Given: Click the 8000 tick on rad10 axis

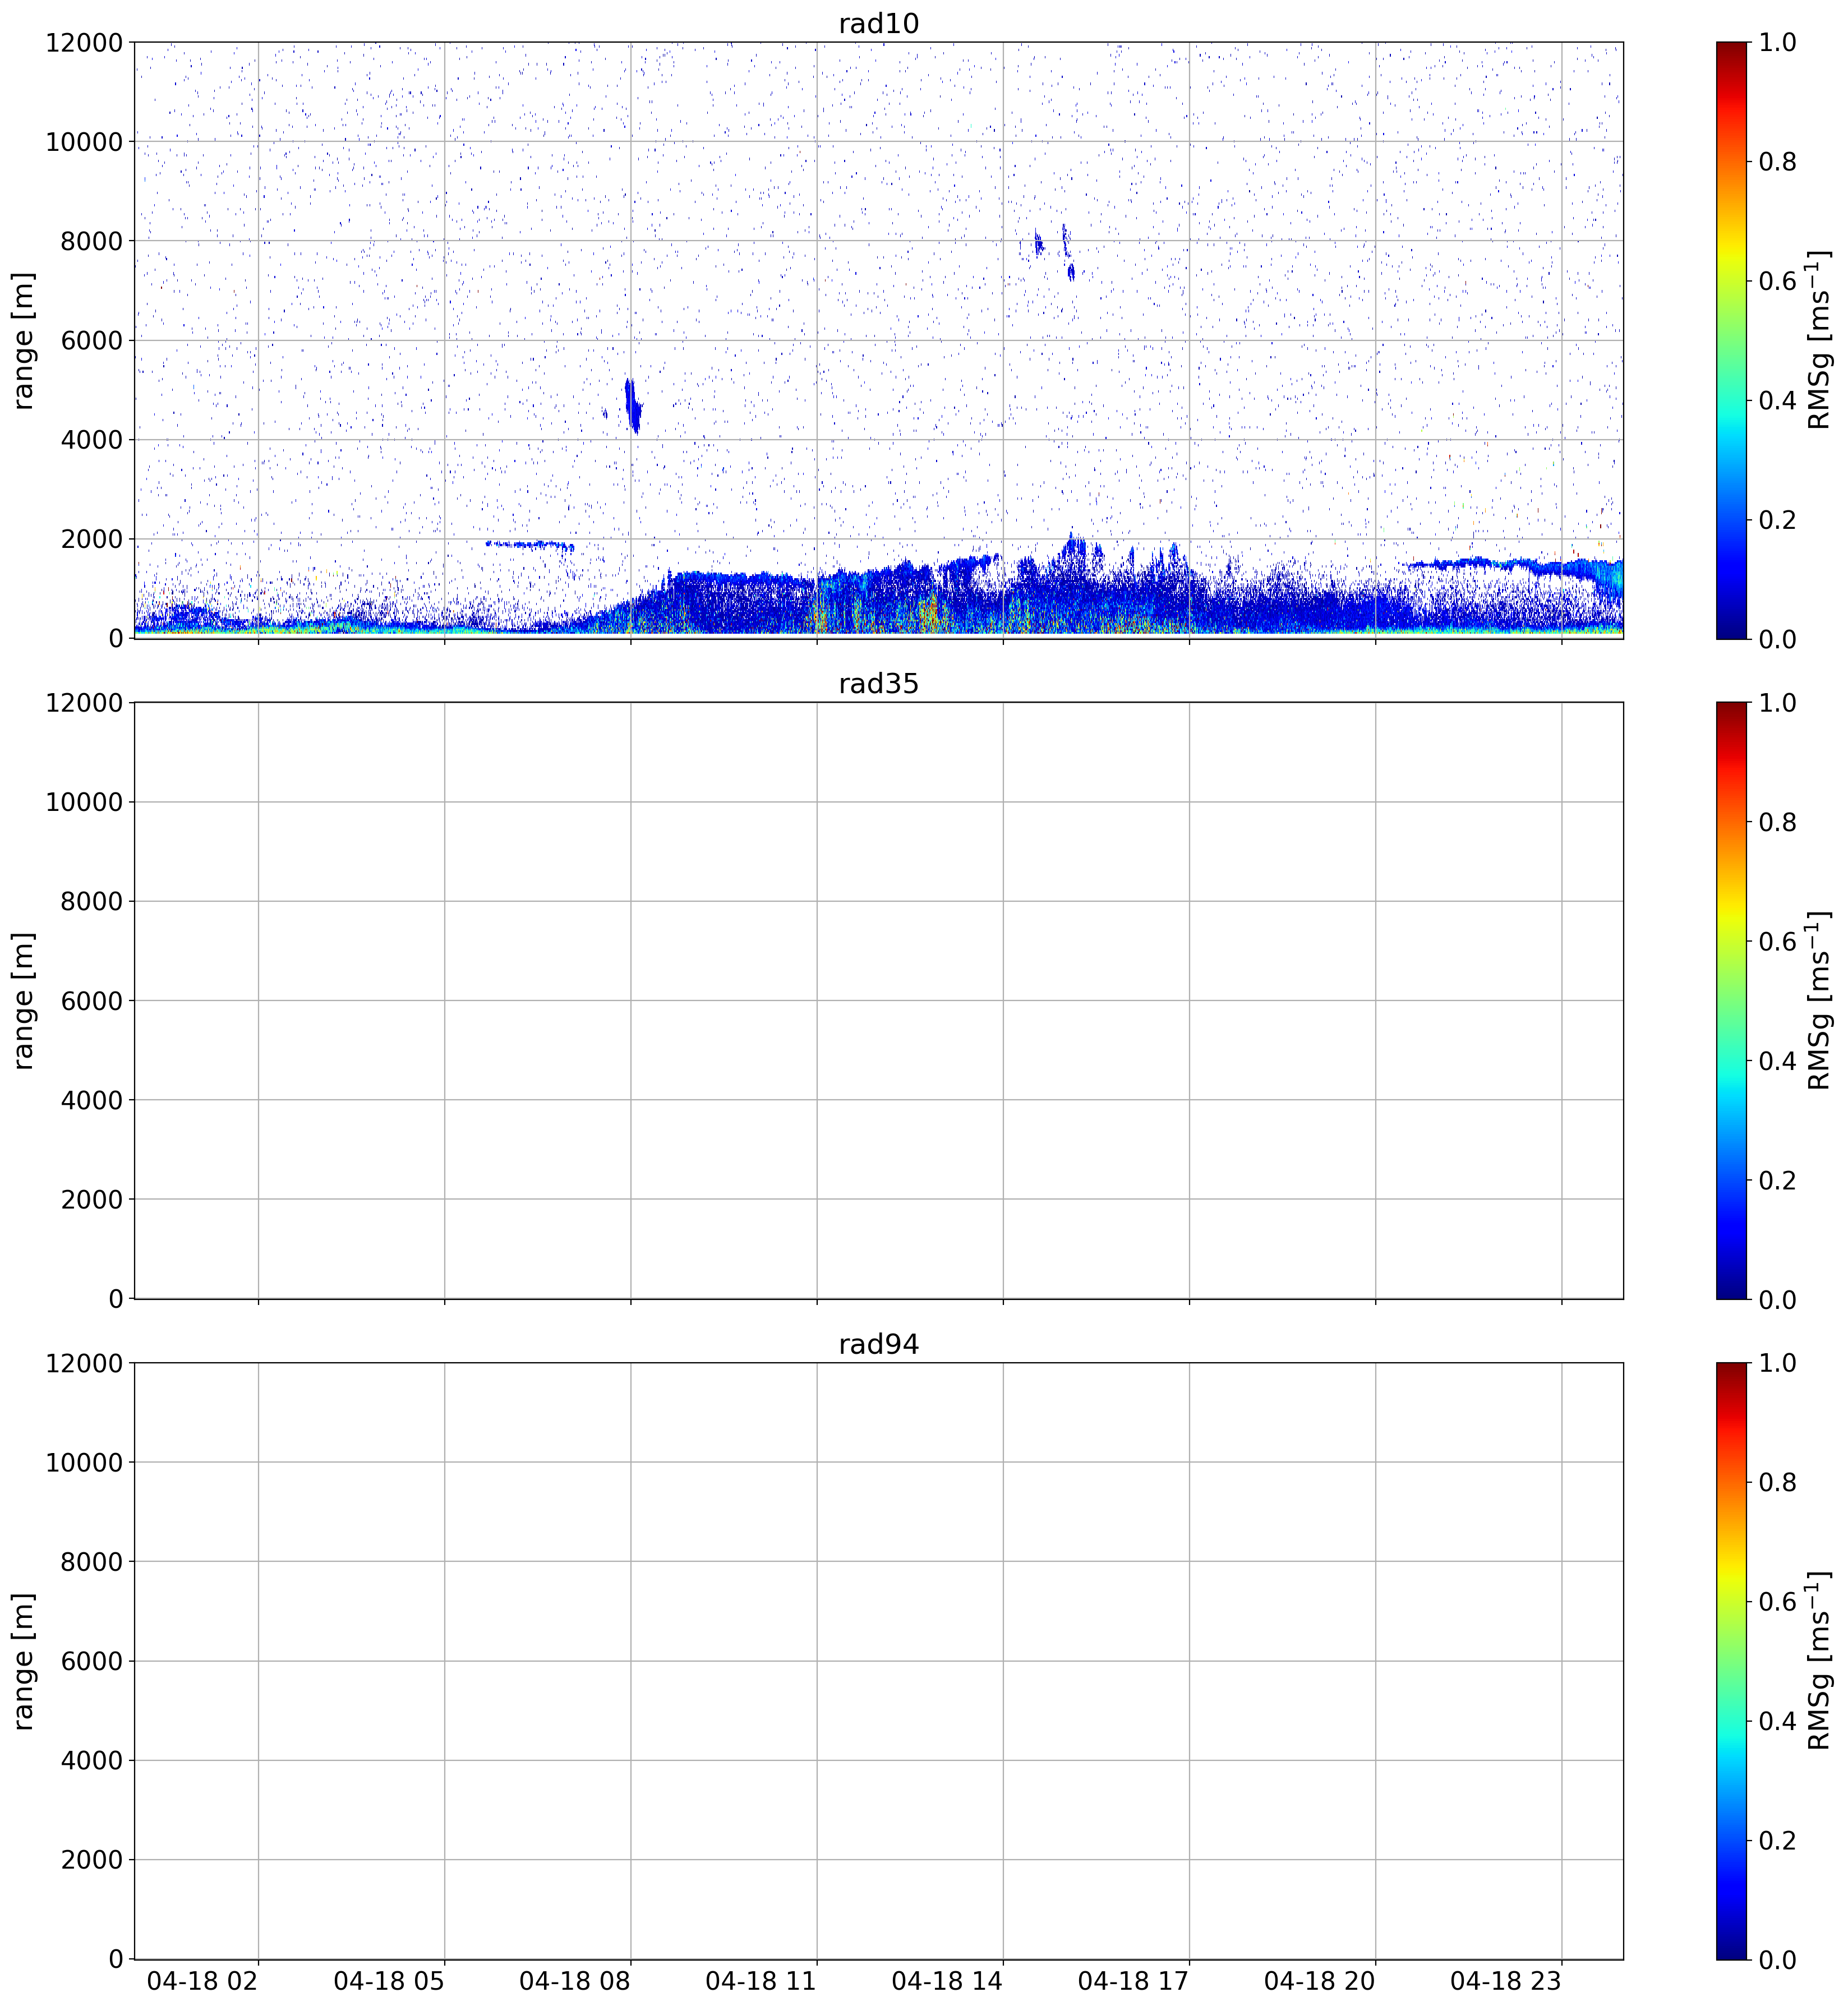Looking at the screenshot, I should 92,241.
